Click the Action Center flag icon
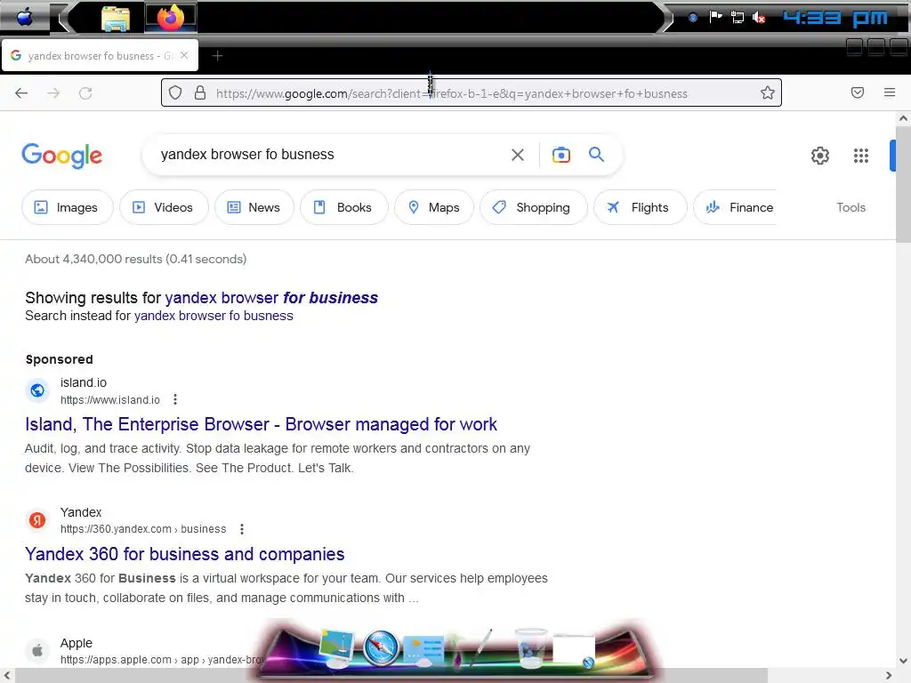 pyautogui.click(x=715, y=17)
